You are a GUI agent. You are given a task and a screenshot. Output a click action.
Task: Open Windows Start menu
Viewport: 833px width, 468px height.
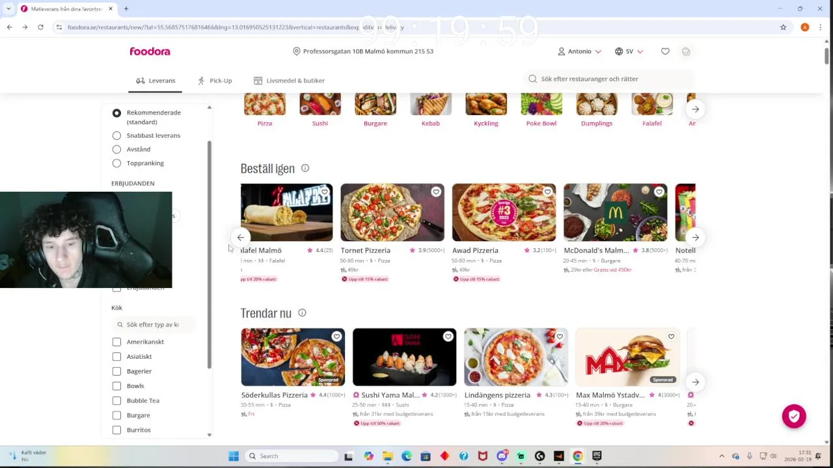coord(234,456)
